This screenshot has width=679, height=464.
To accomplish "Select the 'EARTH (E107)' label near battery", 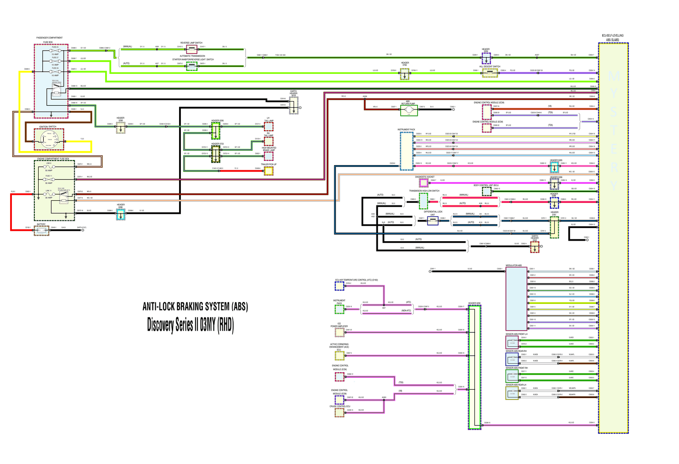I will tap(81, 228).
